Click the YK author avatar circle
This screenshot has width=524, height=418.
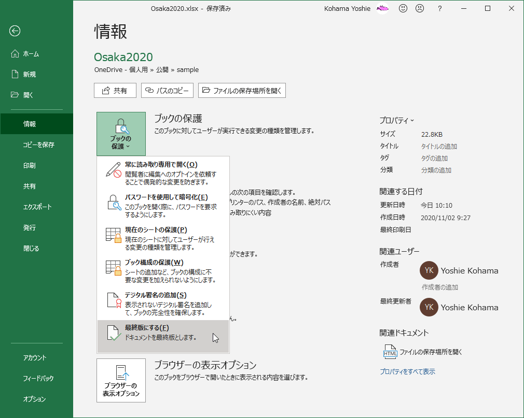point(429,270)
